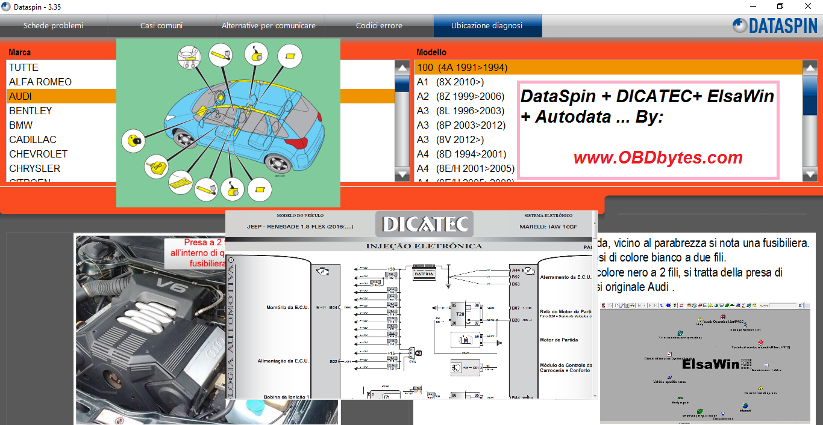
Task: Click the Body repair car icon
Action: coord(680,398)
